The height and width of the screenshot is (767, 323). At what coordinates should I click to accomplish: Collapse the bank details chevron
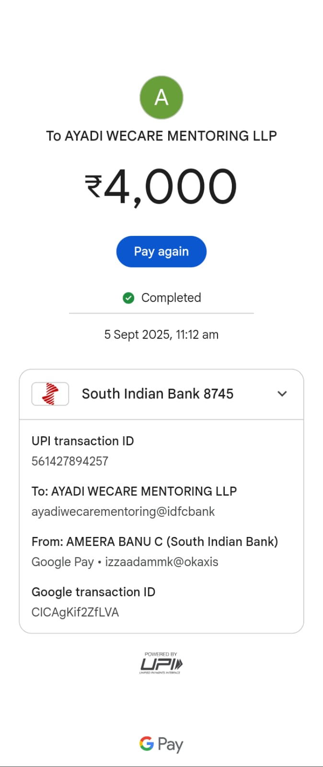(x=282, y=394)
